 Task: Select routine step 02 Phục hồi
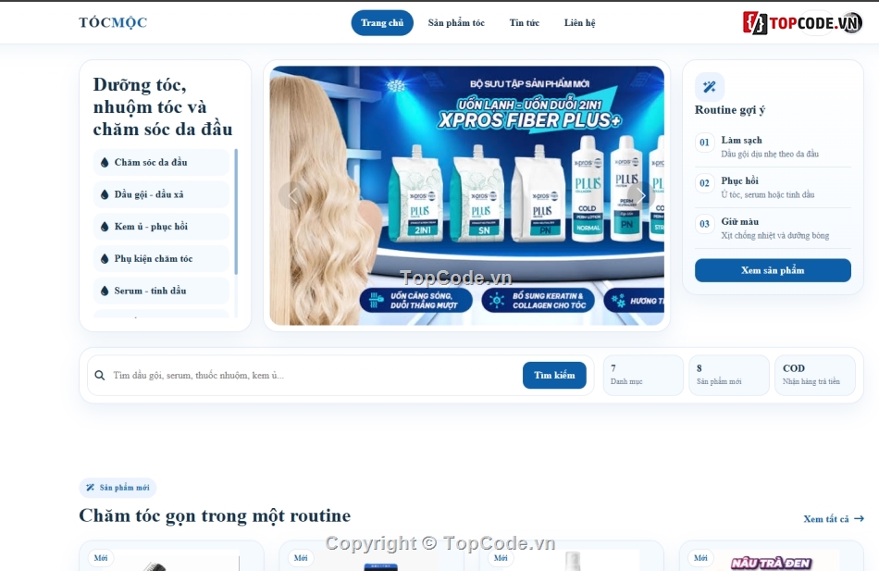[x=773, y=187]
